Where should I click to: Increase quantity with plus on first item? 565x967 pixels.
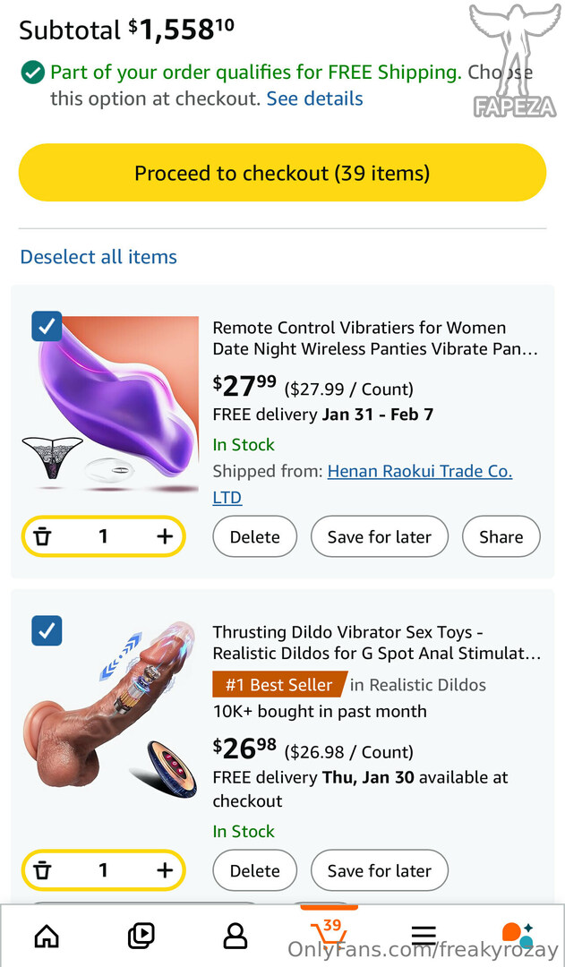point(165,536)
